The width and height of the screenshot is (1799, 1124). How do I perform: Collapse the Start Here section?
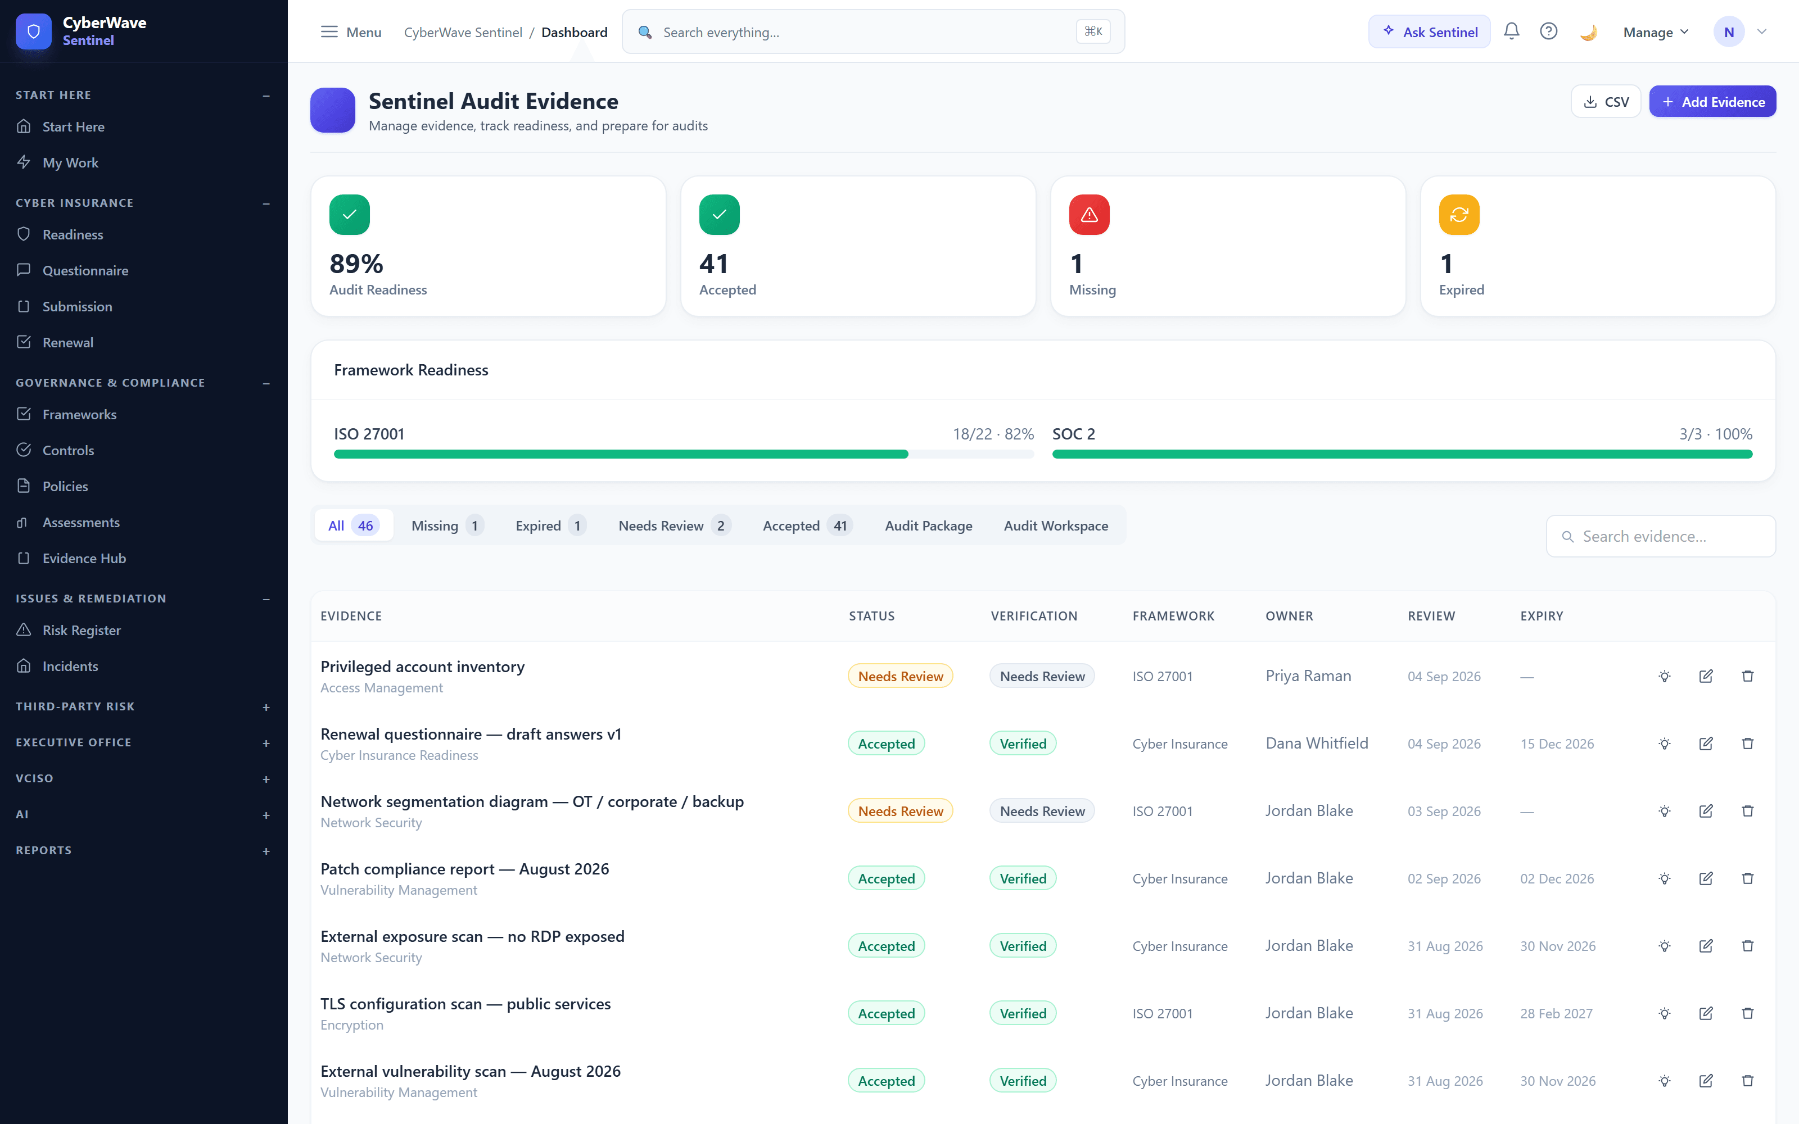tap(266, 95)
